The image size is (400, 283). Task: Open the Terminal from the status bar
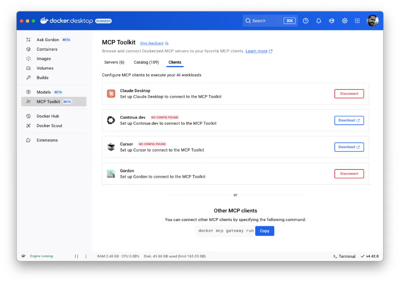(x=344, y=256)
